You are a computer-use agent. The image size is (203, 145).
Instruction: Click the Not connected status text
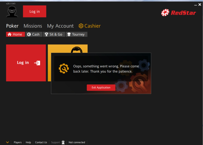[77, 142]
